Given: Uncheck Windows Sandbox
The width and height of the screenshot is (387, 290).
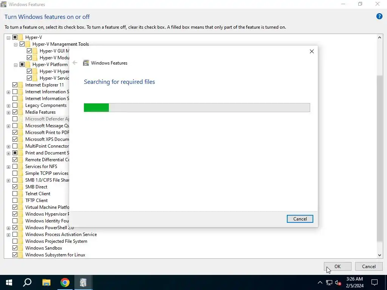Looking at the screenshot, I should (15, 248).
